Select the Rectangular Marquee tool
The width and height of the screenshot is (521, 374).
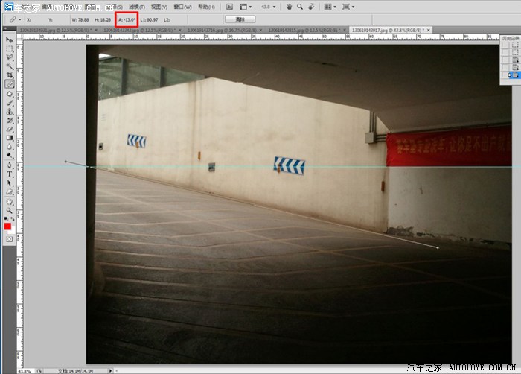coord(9,49)
